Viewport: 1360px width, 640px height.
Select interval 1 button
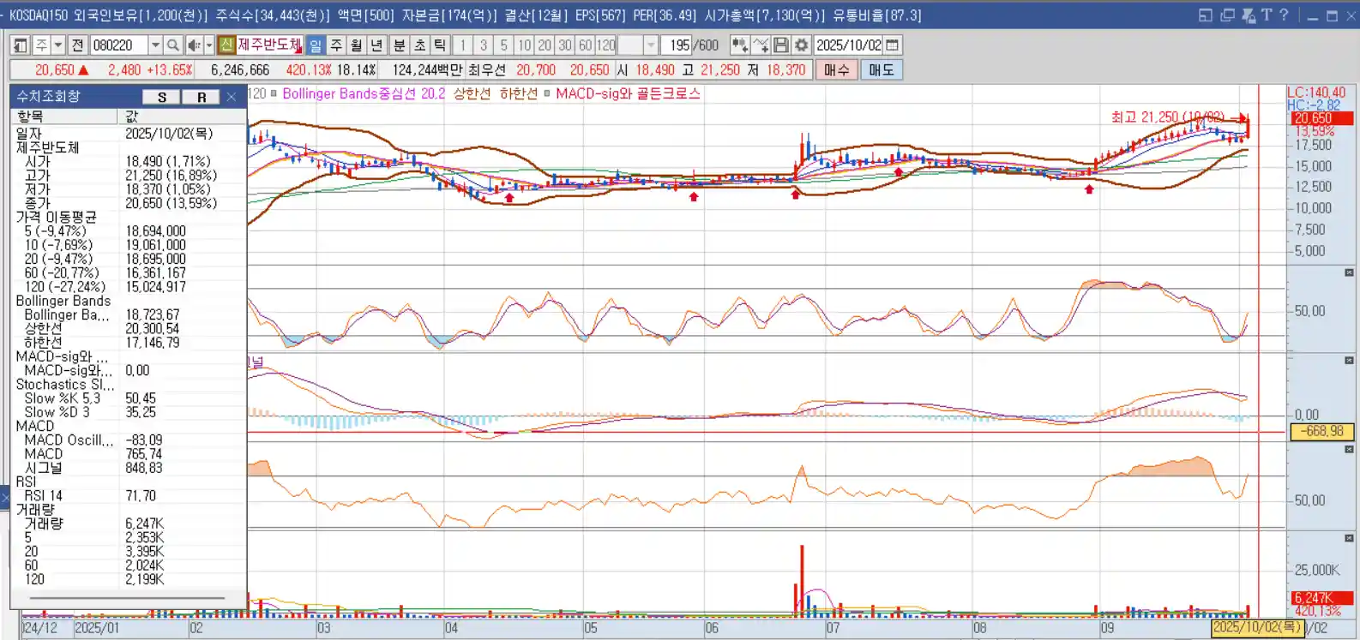[x=462, y=45]
